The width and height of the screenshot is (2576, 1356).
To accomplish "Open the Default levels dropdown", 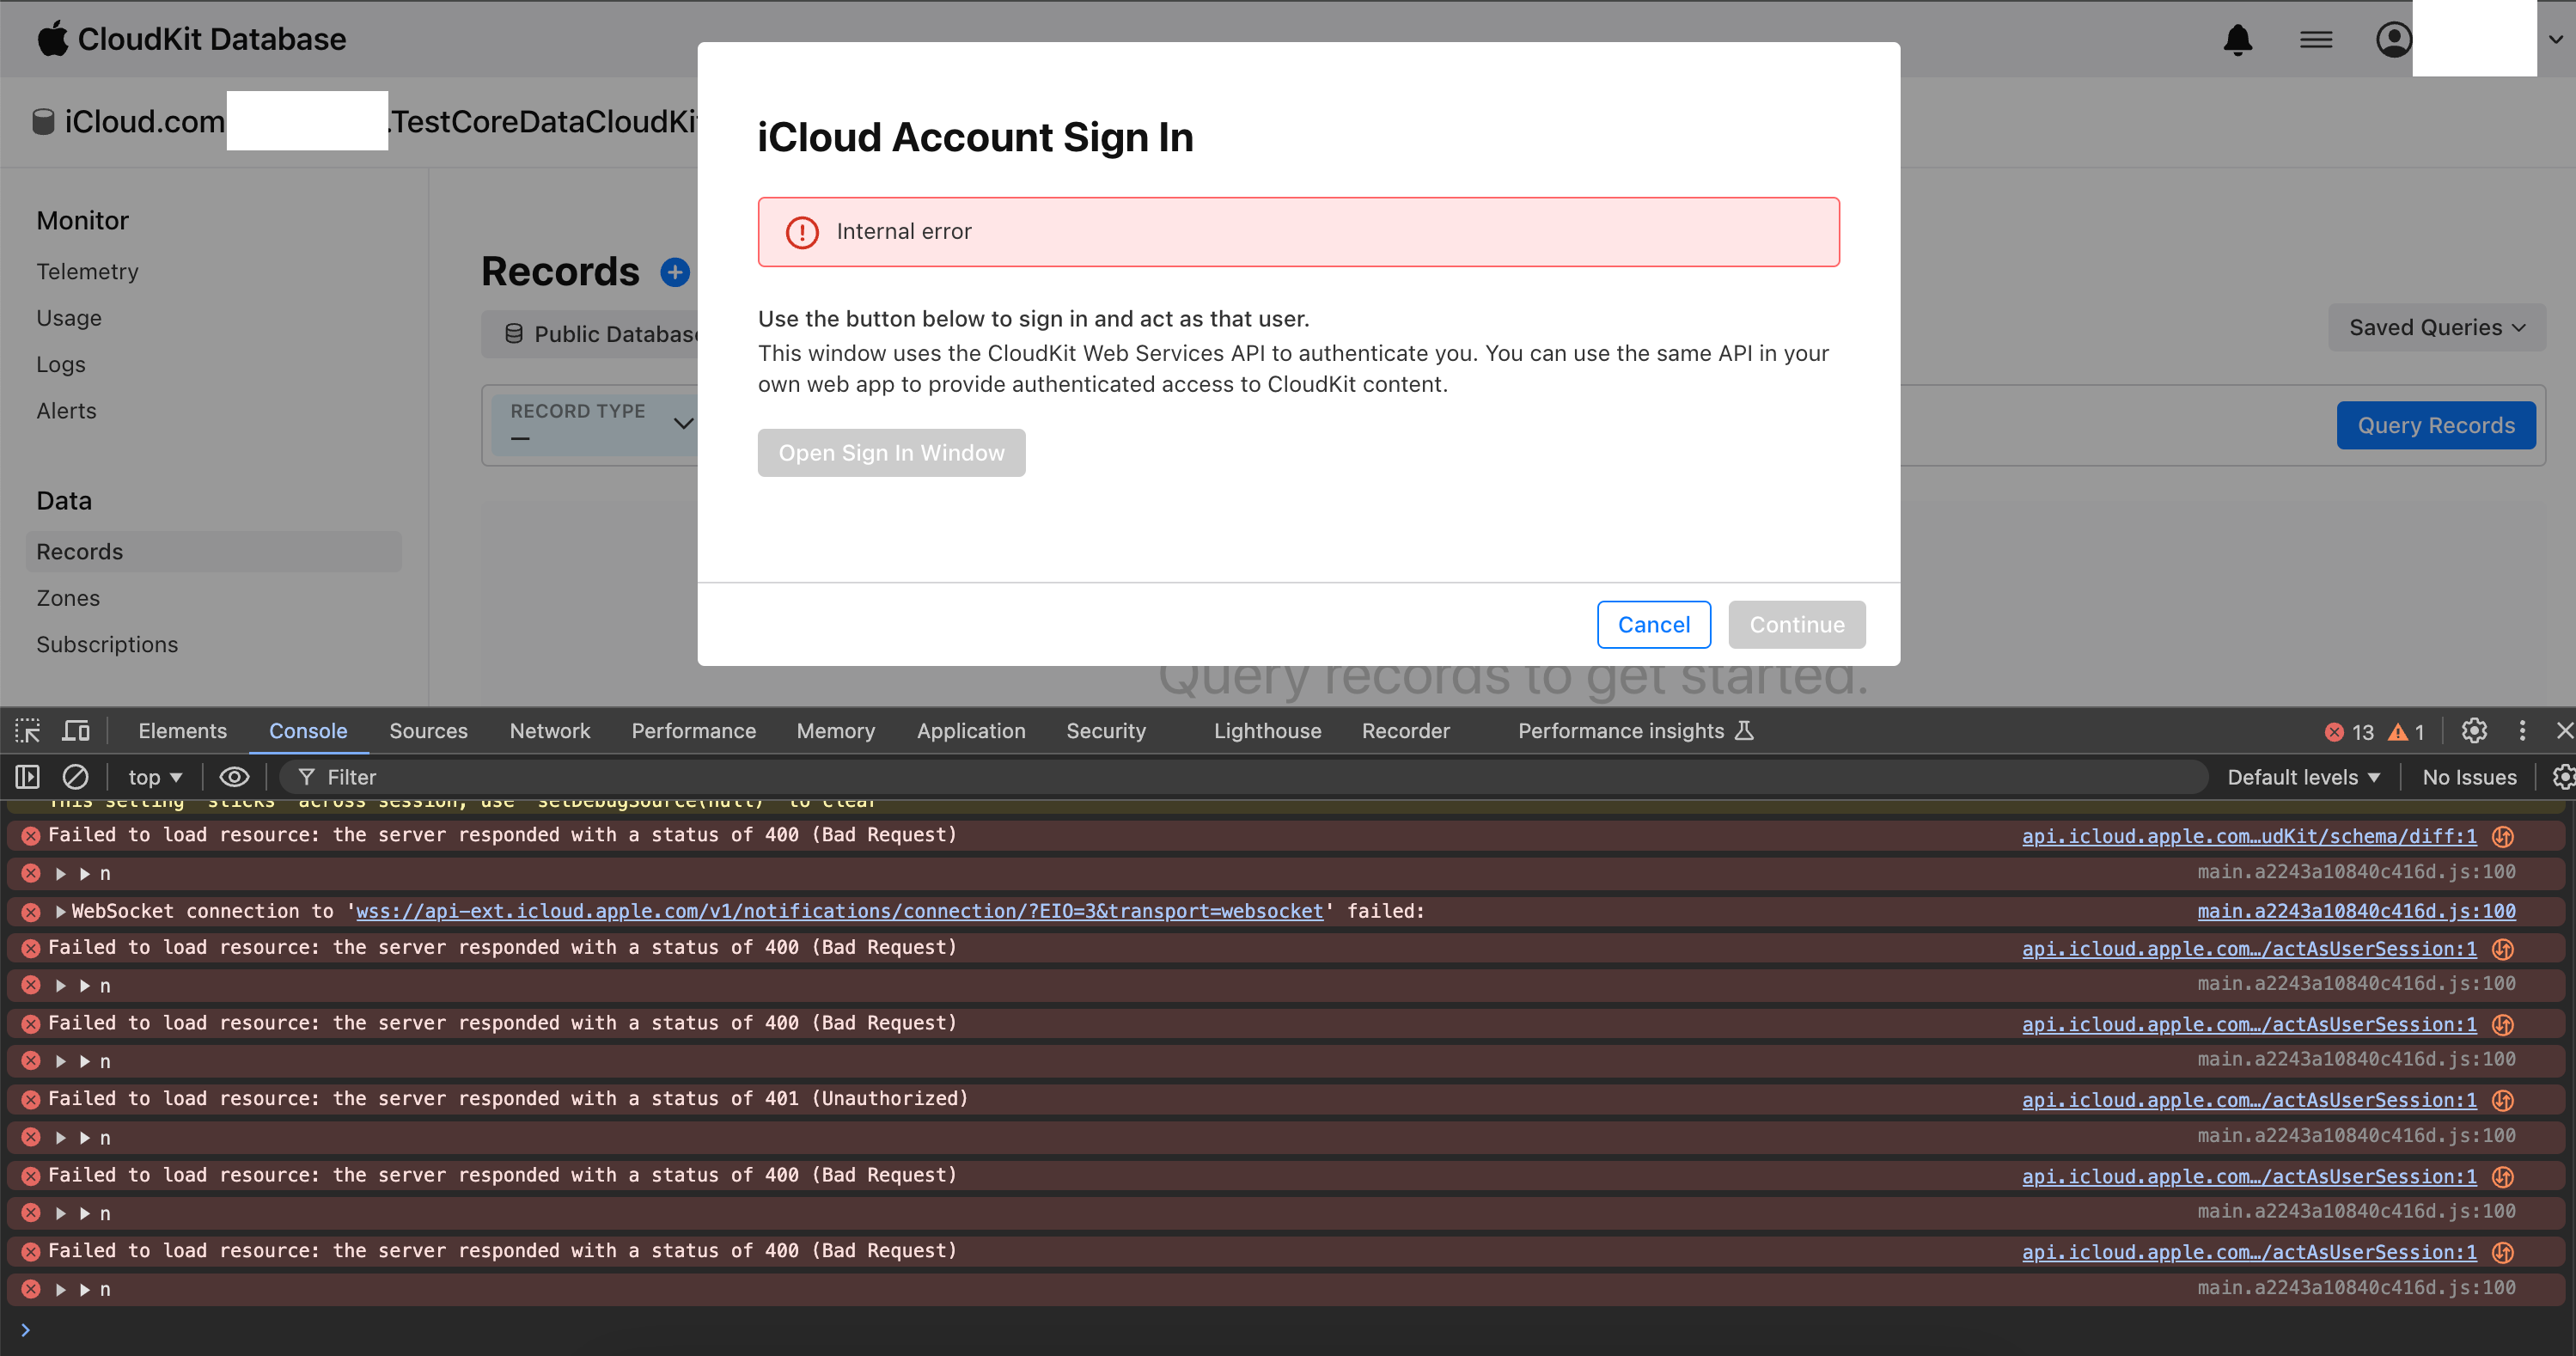I will (2303, 777).
